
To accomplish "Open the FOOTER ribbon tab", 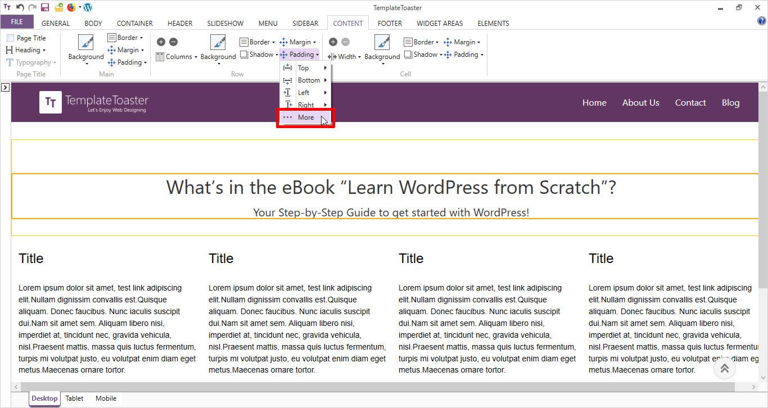I will 390,23.
